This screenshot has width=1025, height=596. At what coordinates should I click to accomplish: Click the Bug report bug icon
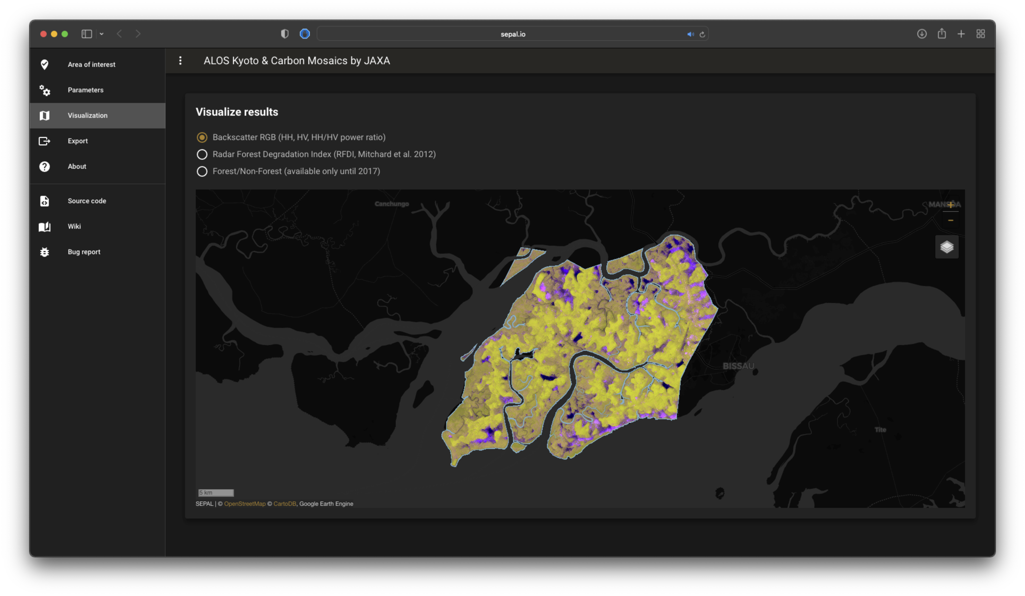(44, 252)
